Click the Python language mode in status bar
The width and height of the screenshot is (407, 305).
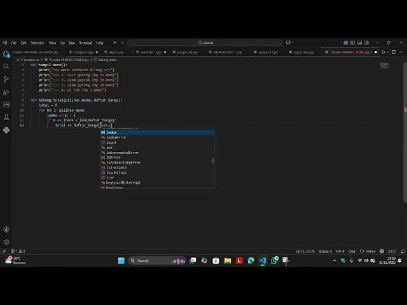click(x=371, y=251)
